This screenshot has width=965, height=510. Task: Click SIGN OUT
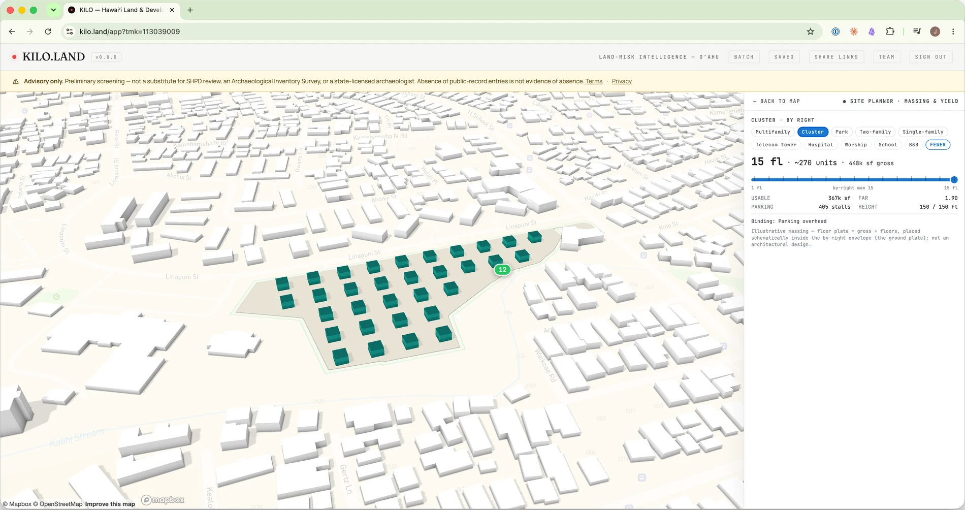931,57
